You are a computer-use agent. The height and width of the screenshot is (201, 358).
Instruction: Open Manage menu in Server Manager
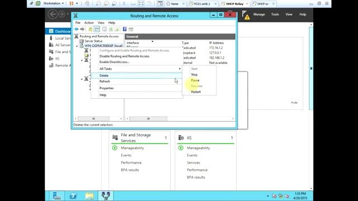(259, 15)
